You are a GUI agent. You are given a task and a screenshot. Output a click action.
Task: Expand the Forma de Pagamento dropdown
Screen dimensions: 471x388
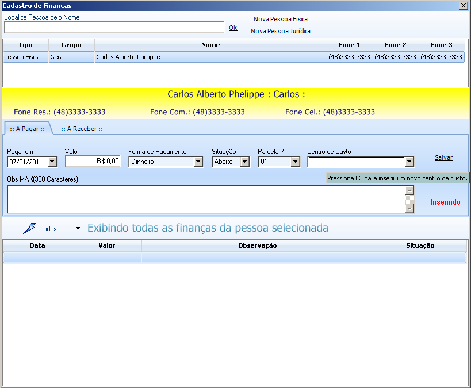tap(198, 162)
